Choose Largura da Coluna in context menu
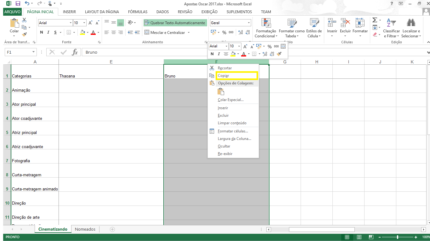 click(x=233, y=139)
